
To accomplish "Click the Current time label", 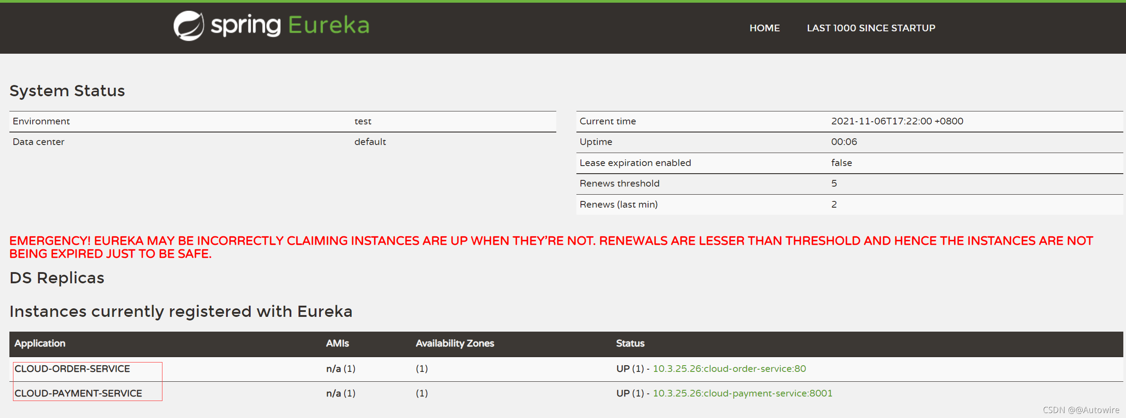I will pyautogui.click(x=608, y=121).
